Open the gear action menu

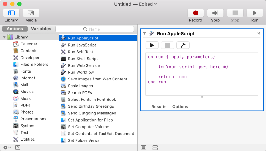[x=7, y=147]
